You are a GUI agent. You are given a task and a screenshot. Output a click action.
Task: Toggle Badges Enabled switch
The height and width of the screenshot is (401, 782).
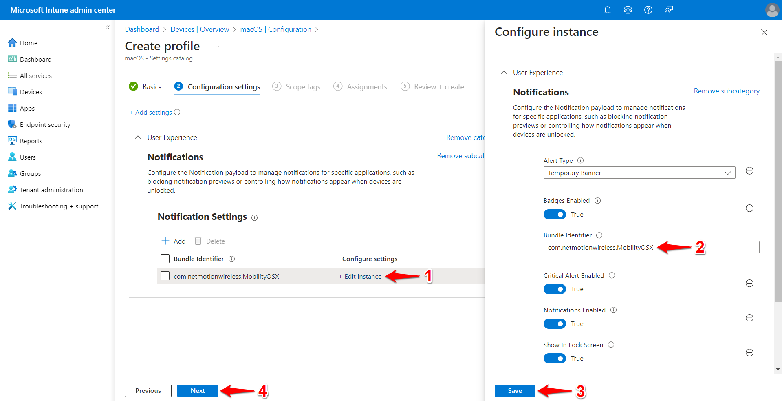(x=555, y=214)
